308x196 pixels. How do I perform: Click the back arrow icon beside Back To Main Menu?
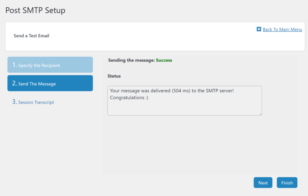259,29
